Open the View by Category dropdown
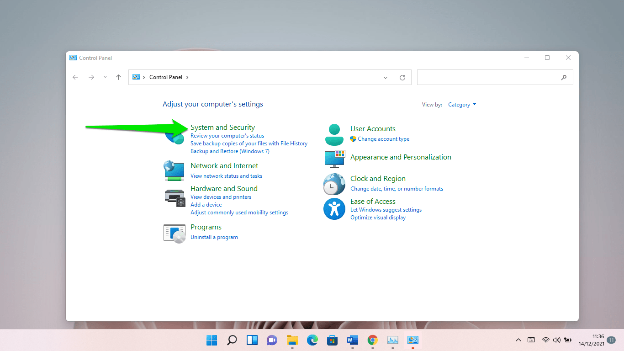Screen dimensions: 624x351 pos(462,105)
